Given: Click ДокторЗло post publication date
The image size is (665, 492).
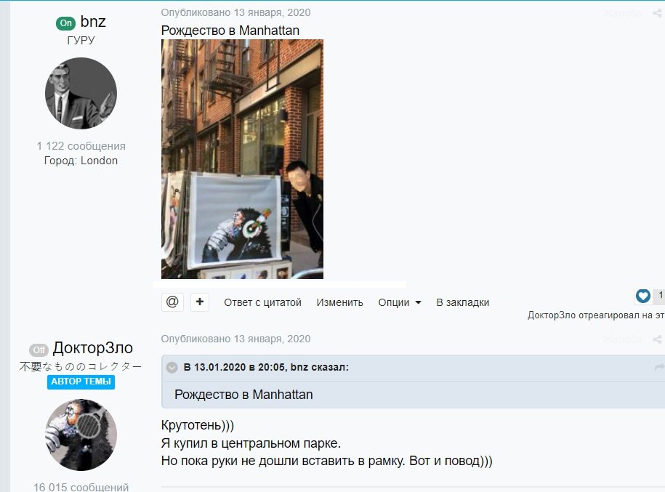Looking at the screenshot, I should tap(235, 339).
